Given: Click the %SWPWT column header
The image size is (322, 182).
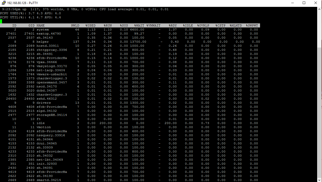Looking at the screenshot, I should coord(252,25).
